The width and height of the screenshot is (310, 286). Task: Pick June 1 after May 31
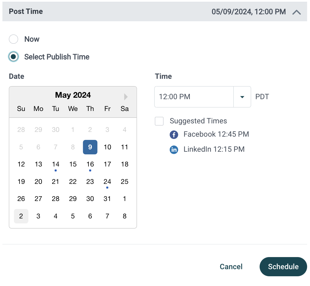pyautogui.click(x=124, y=199)
